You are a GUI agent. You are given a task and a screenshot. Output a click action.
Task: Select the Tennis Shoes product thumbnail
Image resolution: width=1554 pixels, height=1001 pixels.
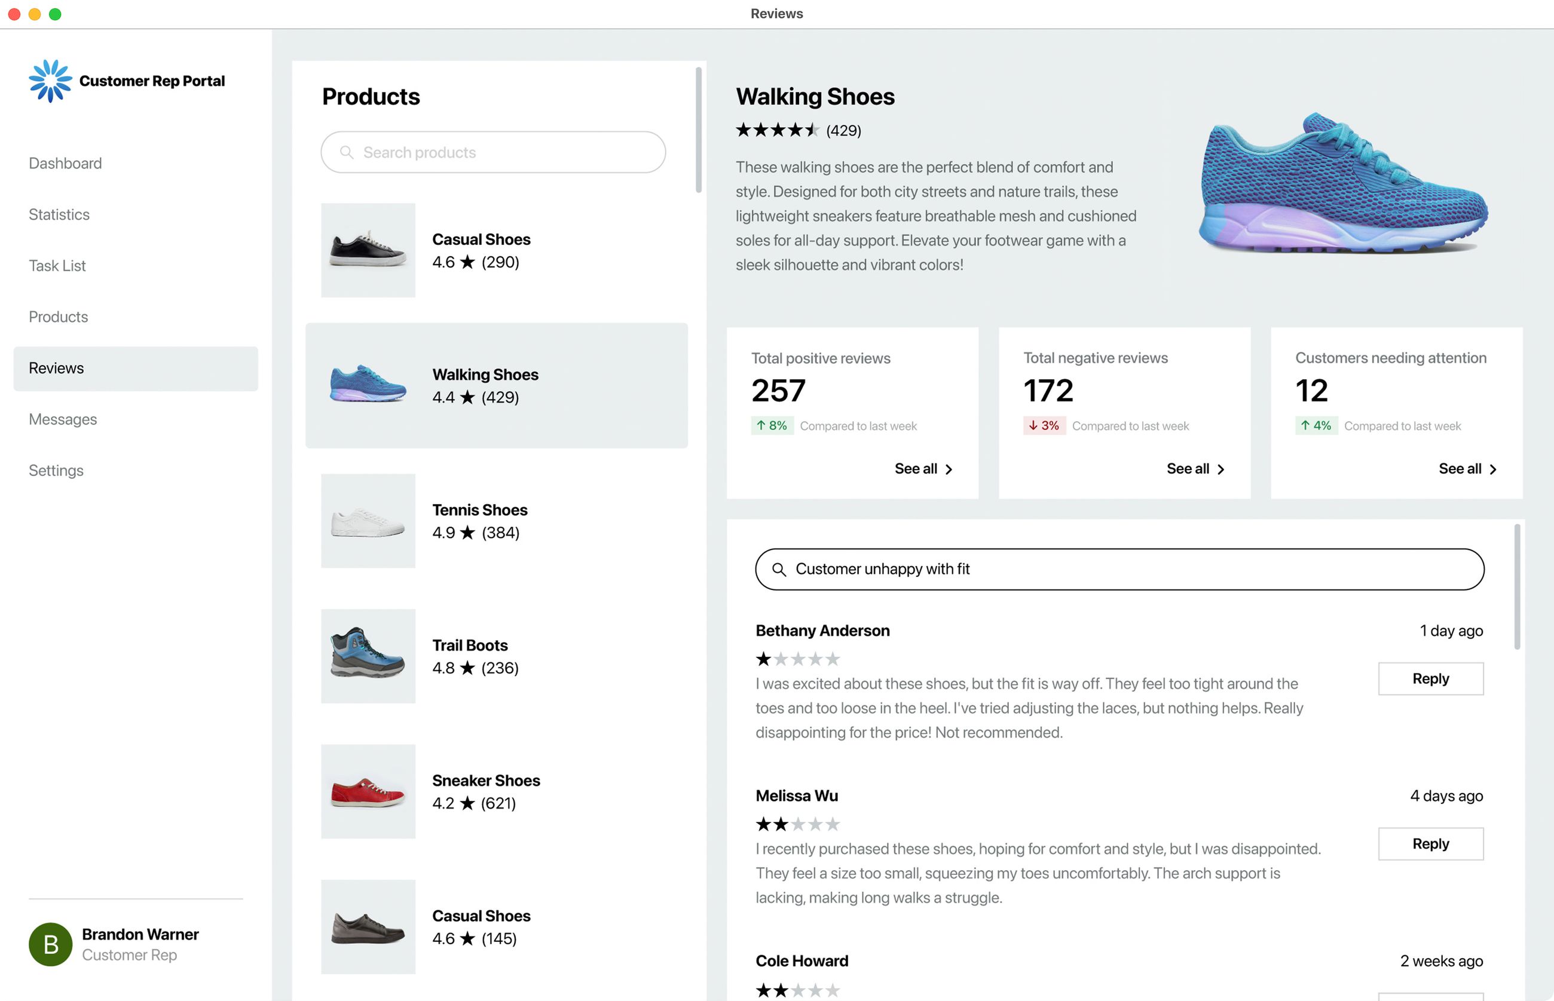(x=368, y=521)
